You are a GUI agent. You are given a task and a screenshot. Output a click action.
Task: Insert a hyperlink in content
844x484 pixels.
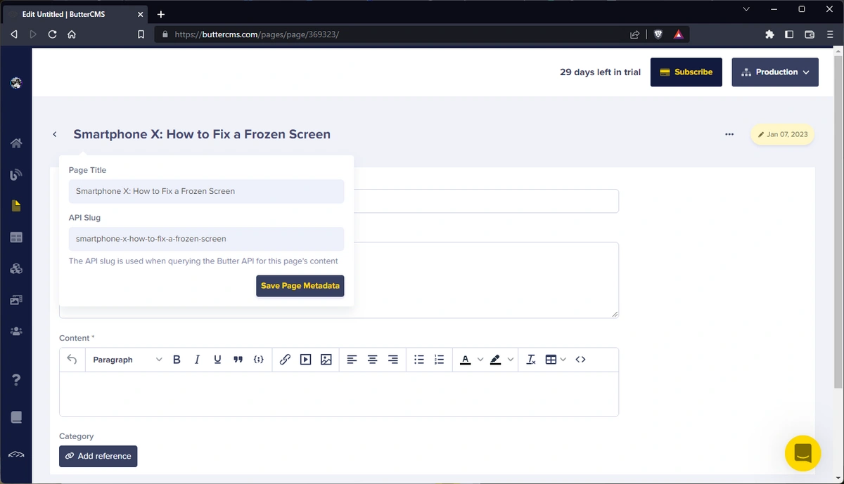(x=285, y=360)
